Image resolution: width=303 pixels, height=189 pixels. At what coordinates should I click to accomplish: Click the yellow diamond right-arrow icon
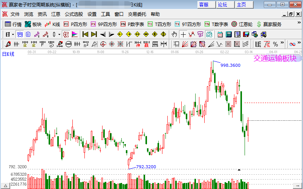(129, 34)
